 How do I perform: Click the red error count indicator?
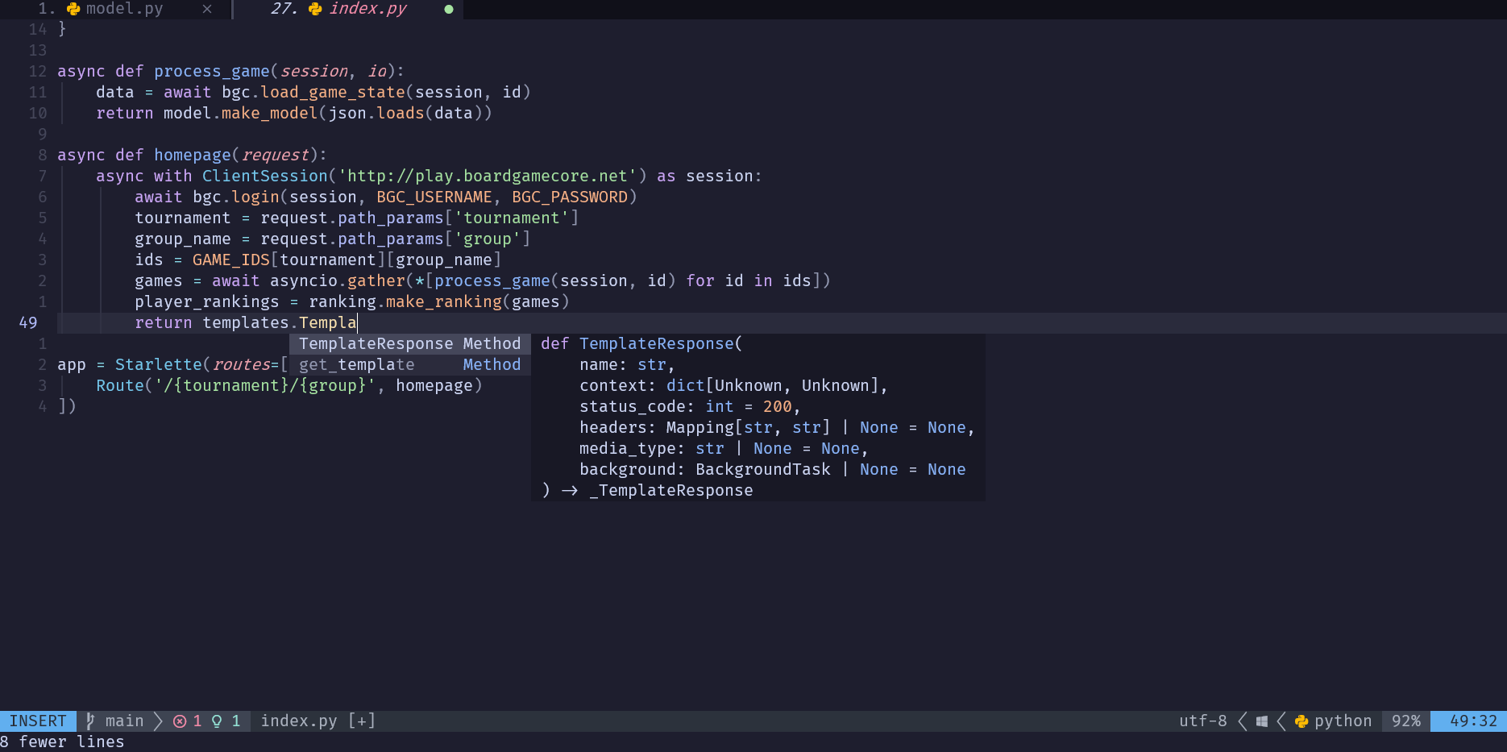click(x=187, y=721)
